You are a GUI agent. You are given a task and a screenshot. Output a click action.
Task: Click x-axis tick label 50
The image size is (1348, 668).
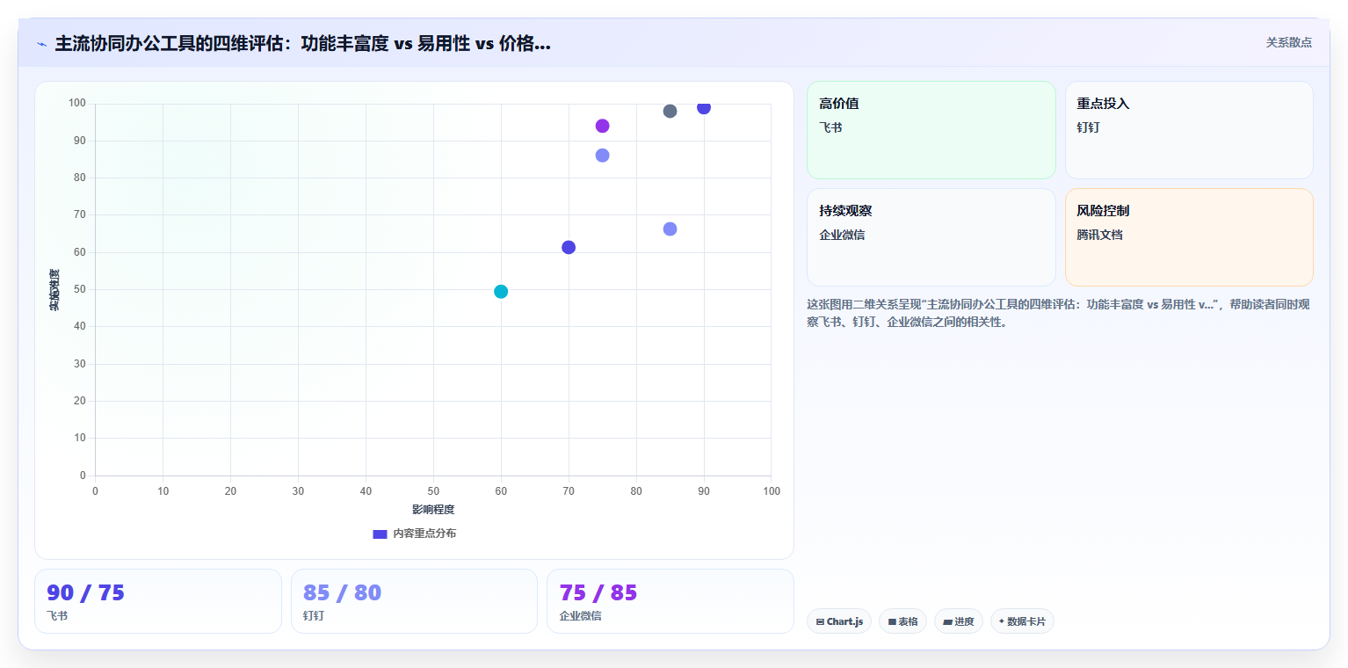433,491
